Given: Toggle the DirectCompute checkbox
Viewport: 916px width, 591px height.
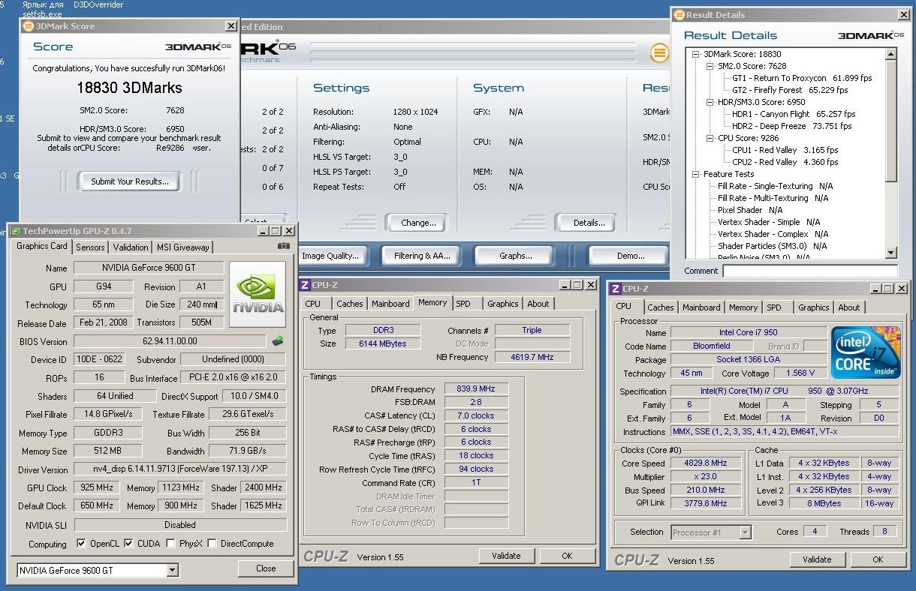Looking at the screenshot, I should click(x=212, y=544).
